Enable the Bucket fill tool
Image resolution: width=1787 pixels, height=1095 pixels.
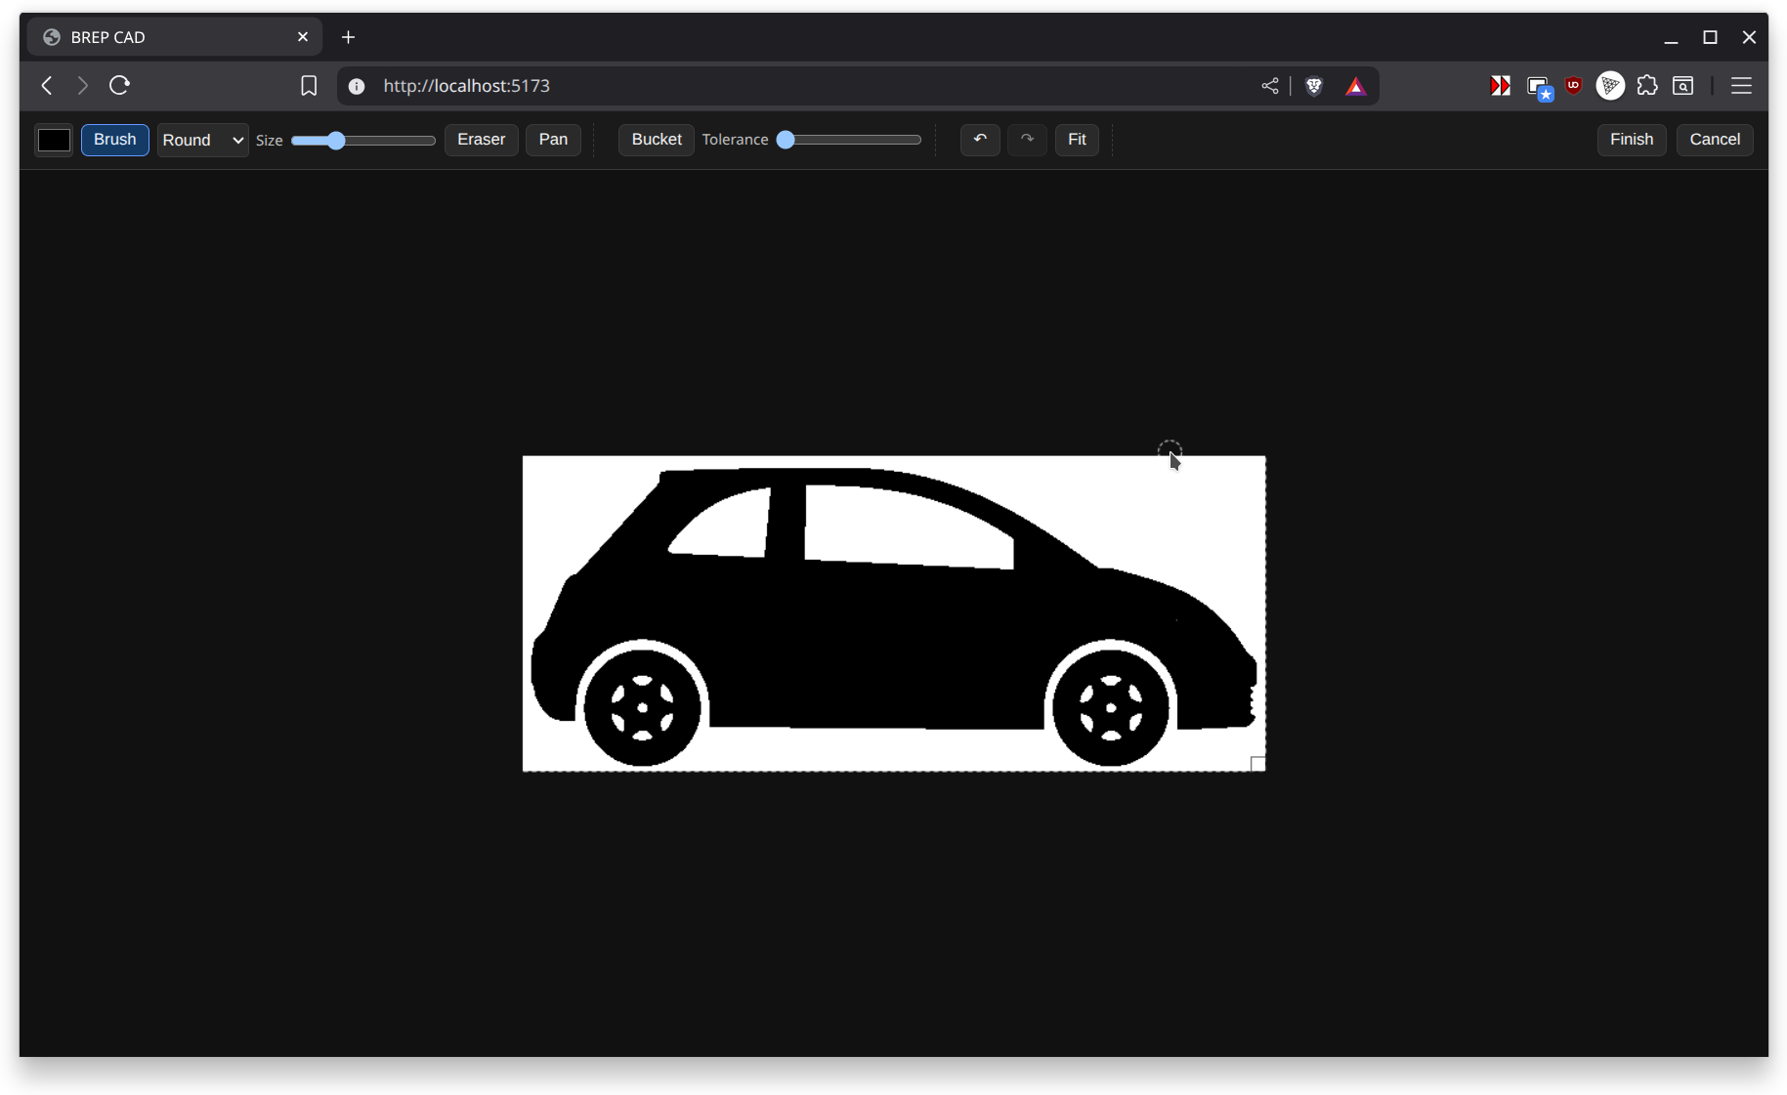tap(656, 140)
